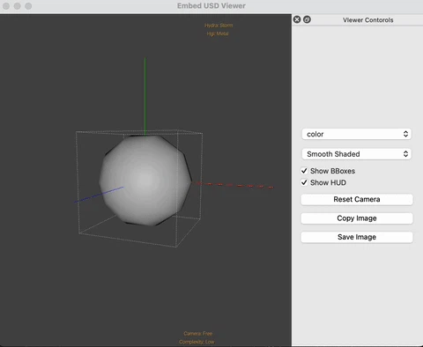Click the red close window button
The width and height of the screenshot is (423, 347).
pos(6,6)
